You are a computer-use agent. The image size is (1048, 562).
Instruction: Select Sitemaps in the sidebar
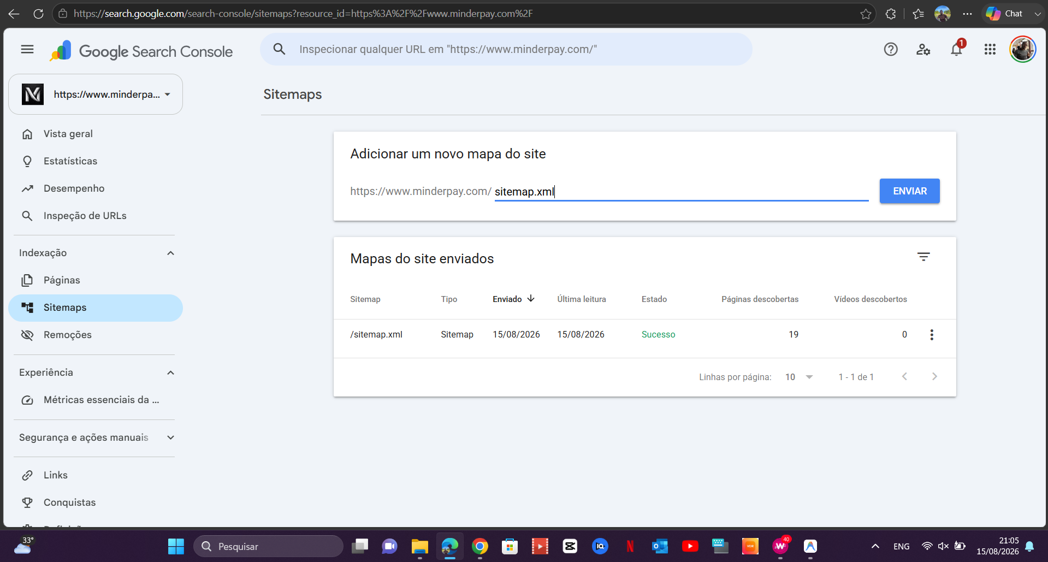[96, 307]
